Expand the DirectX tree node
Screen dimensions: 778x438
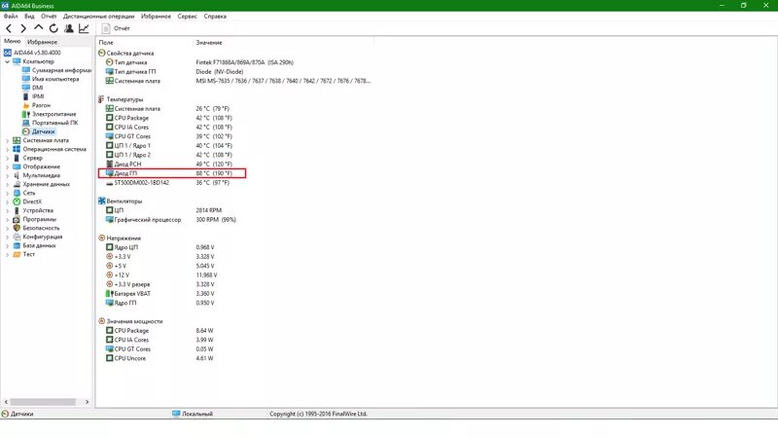point(7,201)
